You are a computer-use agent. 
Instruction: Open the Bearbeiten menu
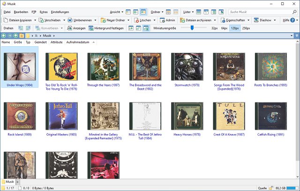(x=21, y=12)
